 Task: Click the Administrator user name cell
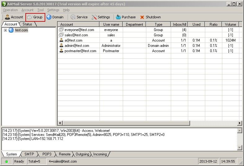(x=111, y=46)
